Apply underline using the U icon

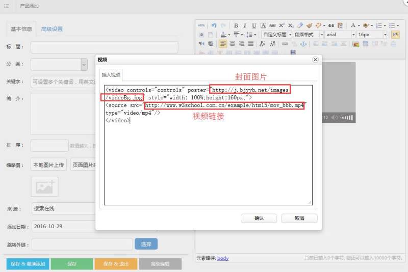(254, 25)
